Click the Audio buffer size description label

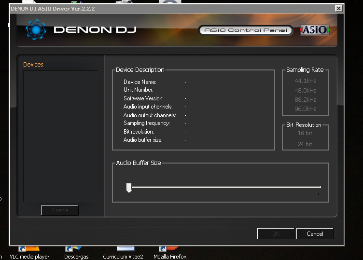point(143,140)
